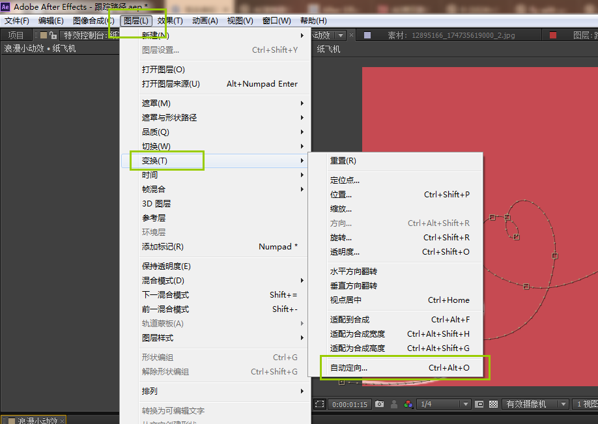Toggle 3D 图层 in the Layer menu
Screen dimensions: 598x424
tap(160, 203)
